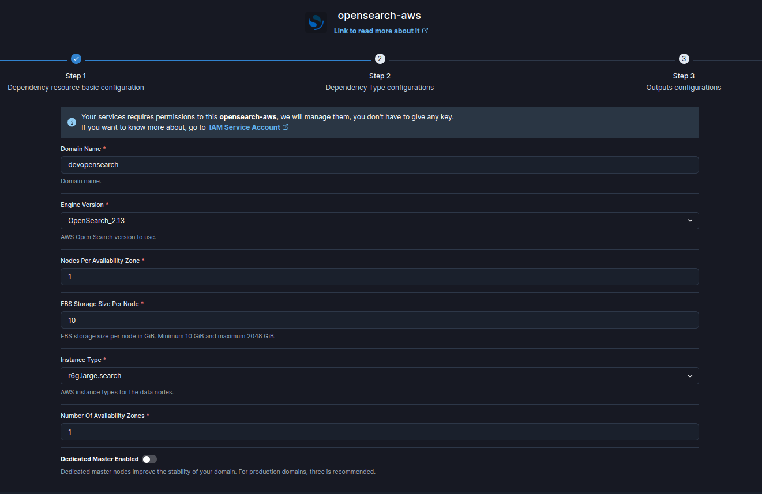Click the Step 1 completed checkmark icon
762x494 pixels.
[x=76, y=59]
